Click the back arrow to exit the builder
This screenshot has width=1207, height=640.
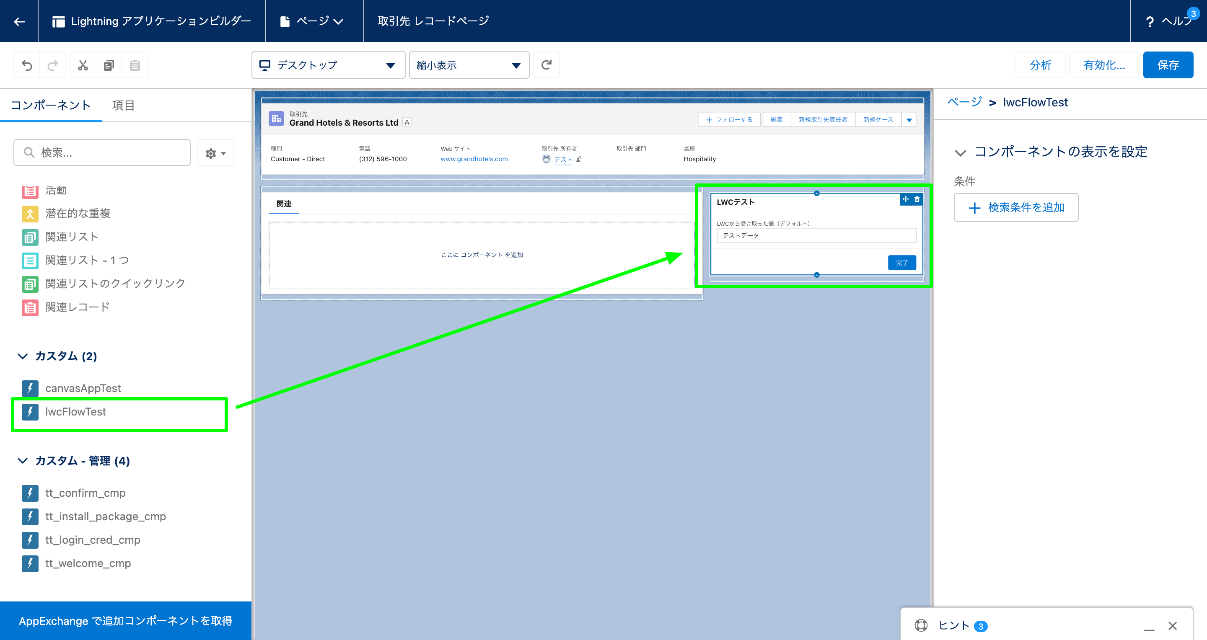point(19,21)
